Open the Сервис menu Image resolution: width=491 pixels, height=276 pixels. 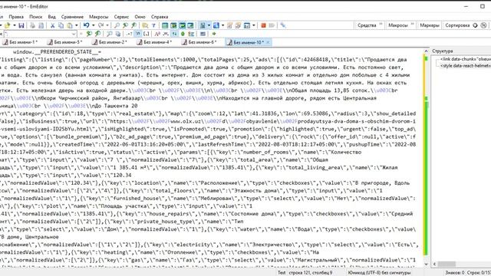[121, 17]
